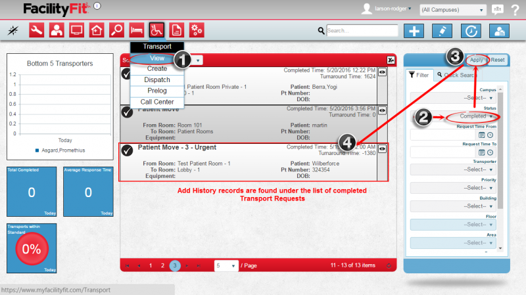Open the All Campuses dropdown
Image resolution: width=526 pixels, height=295 pixels.
point(453,11)
